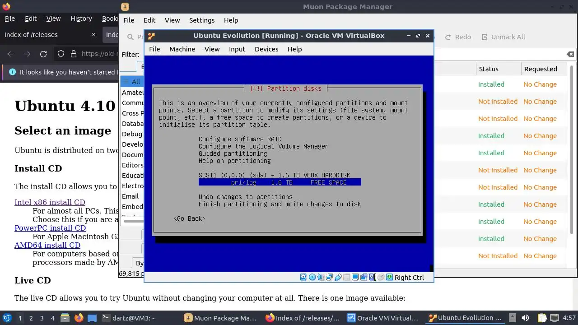Select the SCSI1 (sda) VBOX HARDDISK row
Image resolution: width=578 pixels, height=325 pixels.
point(275,175)
